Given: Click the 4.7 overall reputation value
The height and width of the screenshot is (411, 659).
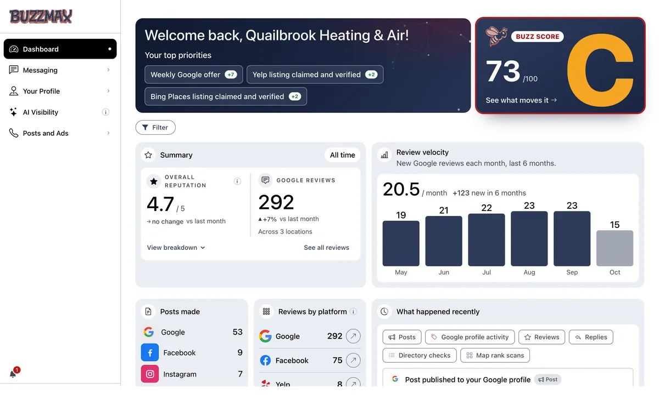Looking at the screenshot, I should [x=160, y=204].
